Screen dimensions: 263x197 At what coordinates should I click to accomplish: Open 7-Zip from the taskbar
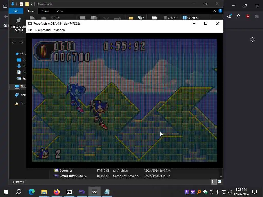(x=69, y=192)
